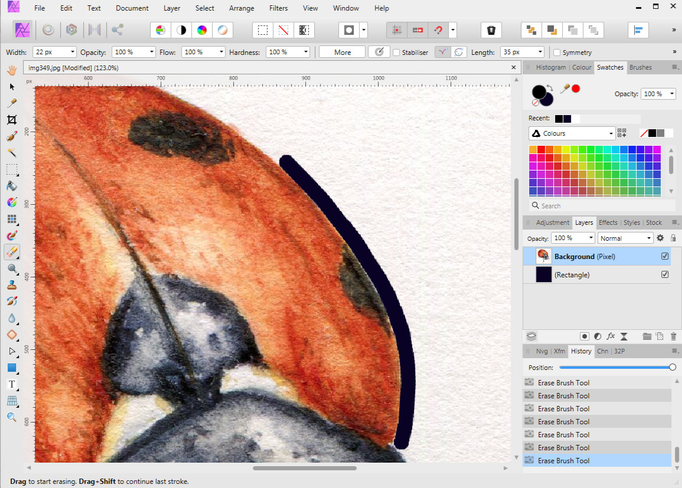Select the Blur Brush tool
Image resolution: width=682 pixels, height=488 pixels.
point(12,318)
